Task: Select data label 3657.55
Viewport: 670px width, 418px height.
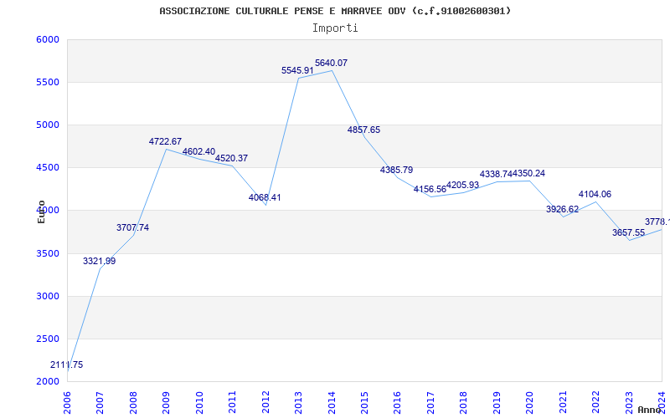Action: click(628, 232)
